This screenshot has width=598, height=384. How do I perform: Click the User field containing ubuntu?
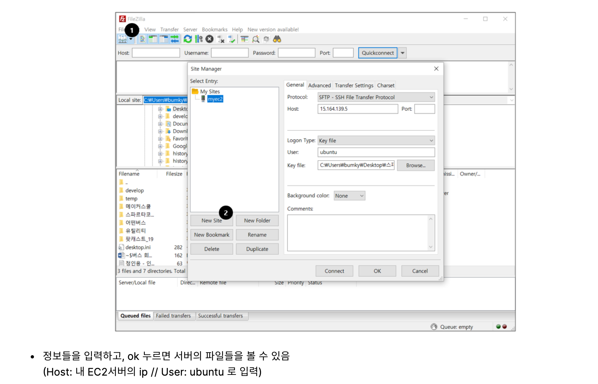click(x=376, y=152)
